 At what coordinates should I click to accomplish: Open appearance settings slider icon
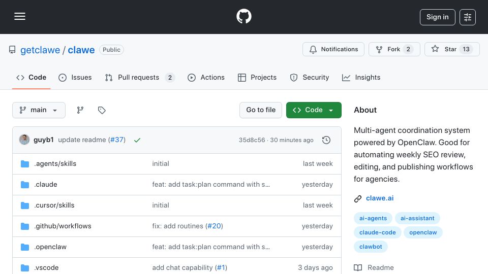click(468, 17)
